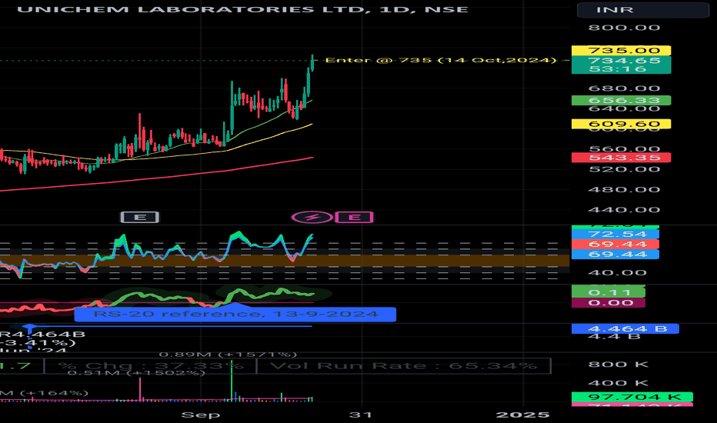The image size is (717, 423).
Task: Click the 680.00 price axis label
Action: tap(624, 88)
